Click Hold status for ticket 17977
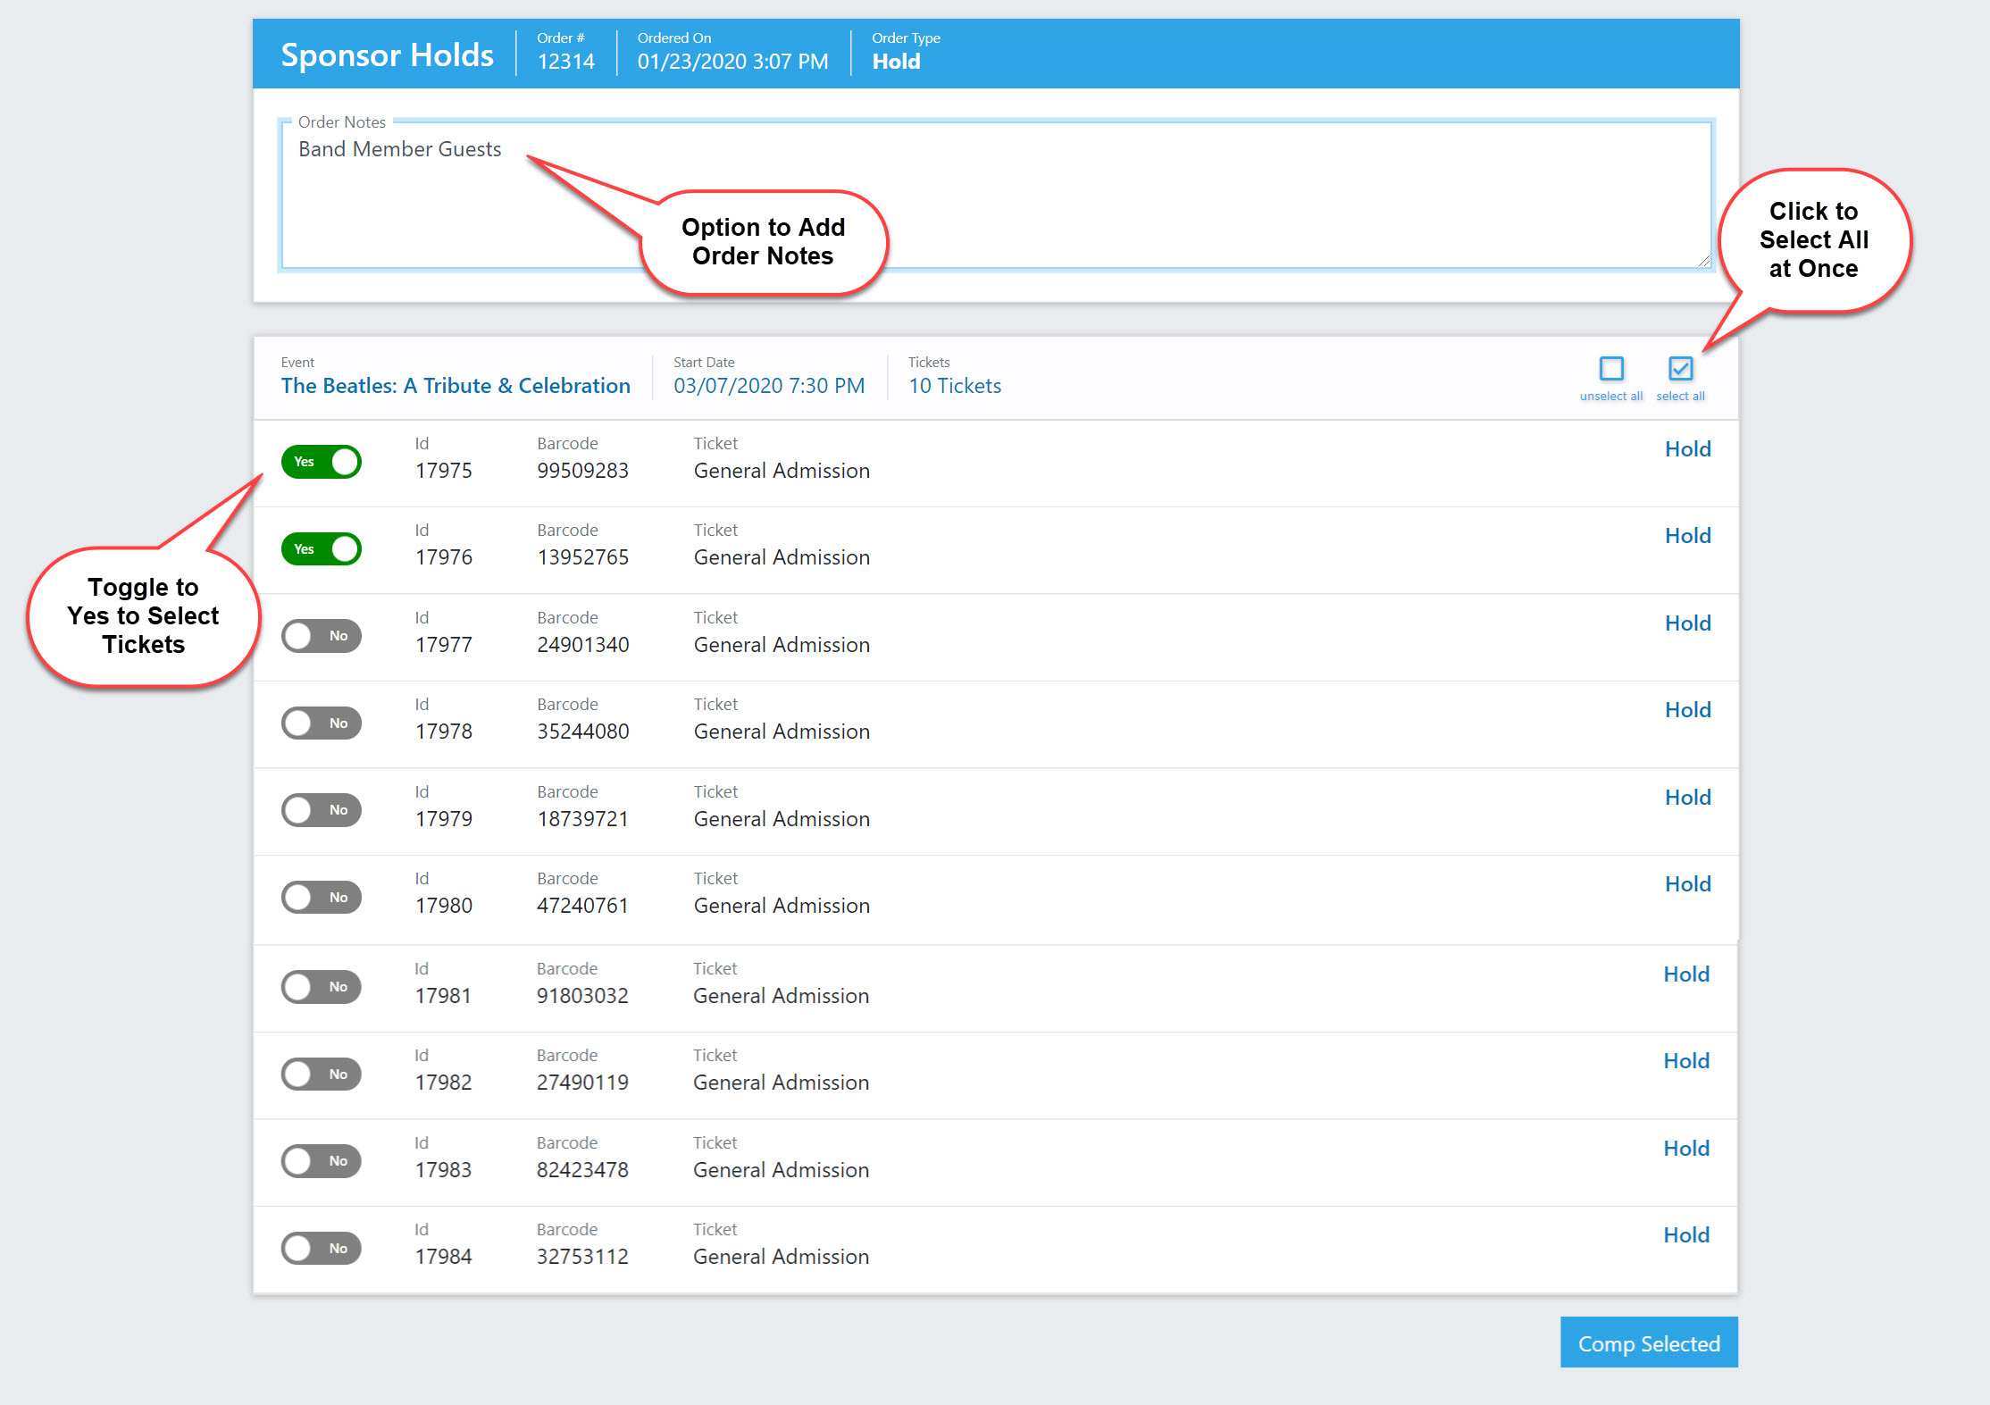Viewport: 1990px width, 1405px height. 1687,623
